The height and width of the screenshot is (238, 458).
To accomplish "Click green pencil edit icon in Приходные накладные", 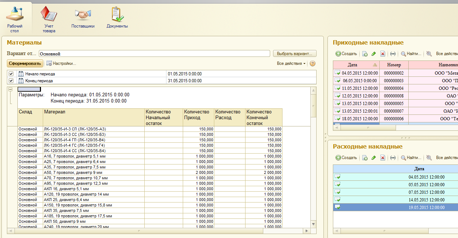I will click(374, 54).
